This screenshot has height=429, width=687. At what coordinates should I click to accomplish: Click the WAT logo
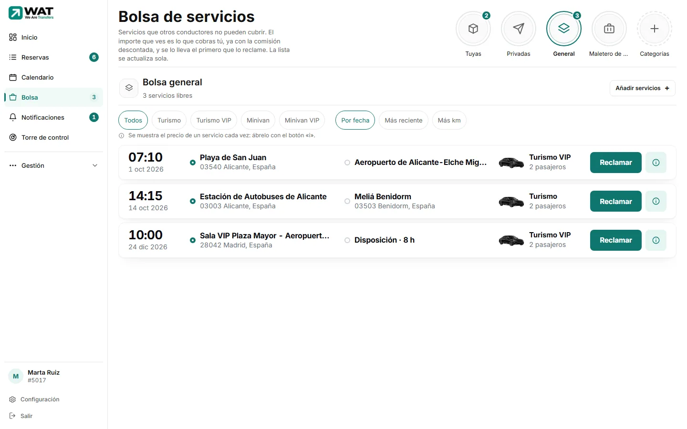pyautogui.click(x=31, y=13)
